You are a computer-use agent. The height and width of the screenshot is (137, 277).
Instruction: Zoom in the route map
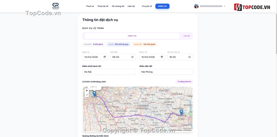point(87,91)
